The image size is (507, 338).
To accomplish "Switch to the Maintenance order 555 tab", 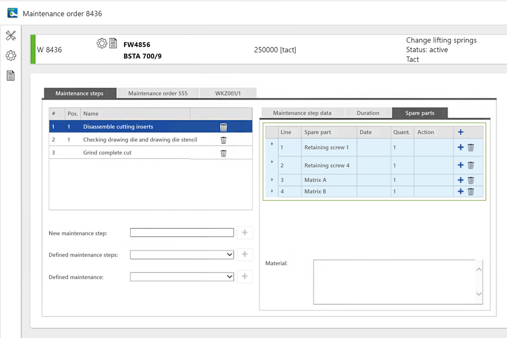I will (158, 93).
